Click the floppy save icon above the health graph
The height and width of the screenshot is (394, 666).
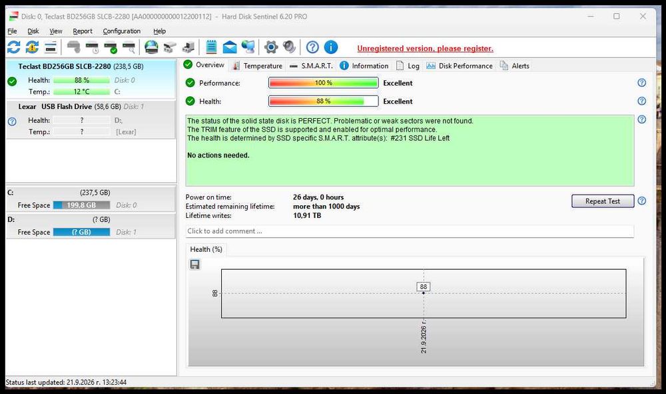click(x=195, y=265)
